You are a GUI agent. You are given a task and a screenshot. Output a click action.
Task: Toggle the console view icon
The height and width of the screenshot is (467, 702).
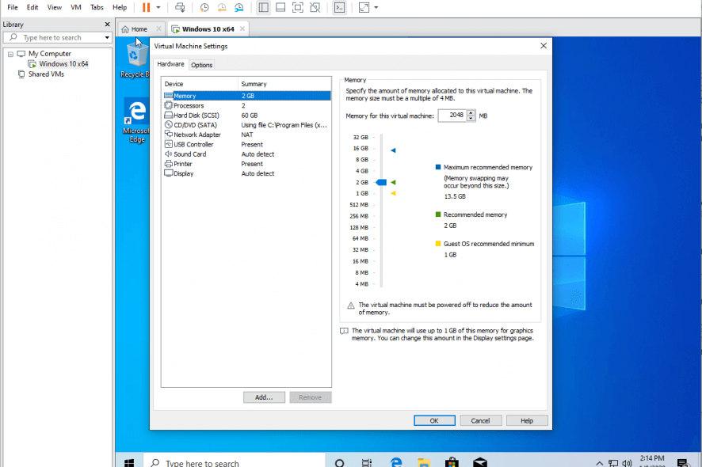click(x=340, y=7)
